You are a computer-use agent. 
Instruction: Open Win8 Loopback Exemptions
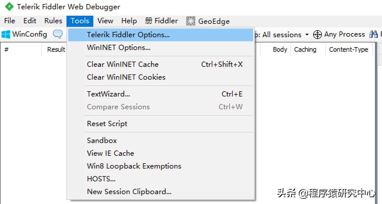click(134, 166)
